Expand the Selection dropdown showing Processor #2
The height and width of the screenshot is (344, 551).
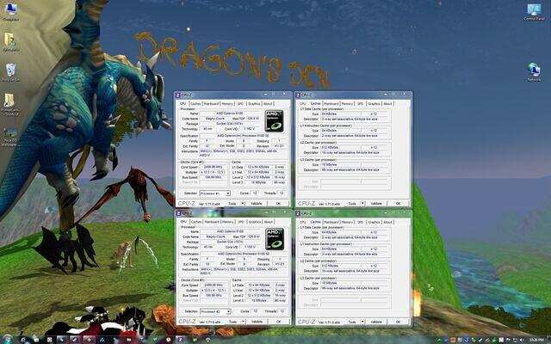pyautogui.click(x=214, y=311)
